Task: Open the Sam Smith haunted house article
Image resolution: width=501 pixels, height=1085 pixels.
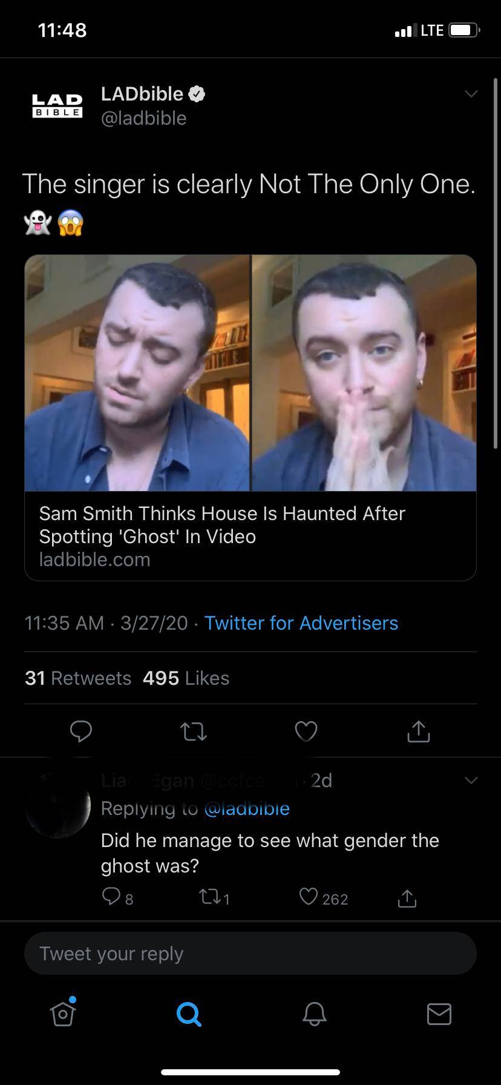Action: [x=250, y=417]
